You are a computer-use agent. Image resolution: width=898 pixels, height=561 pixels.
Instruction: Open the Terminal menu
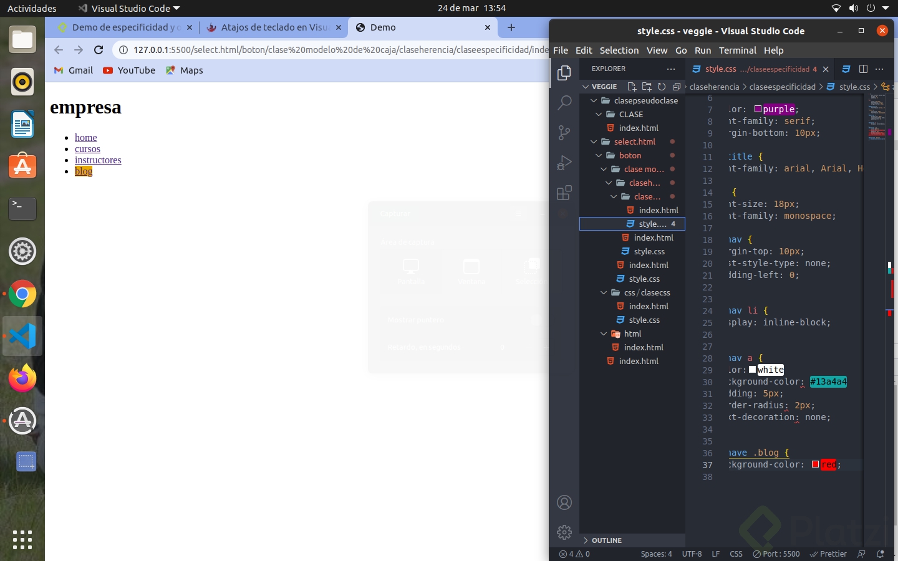click(x=738, y=50)
